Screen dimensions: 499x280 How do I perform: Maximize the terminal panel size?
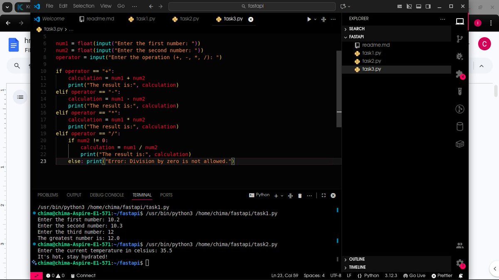click(324, 195)
